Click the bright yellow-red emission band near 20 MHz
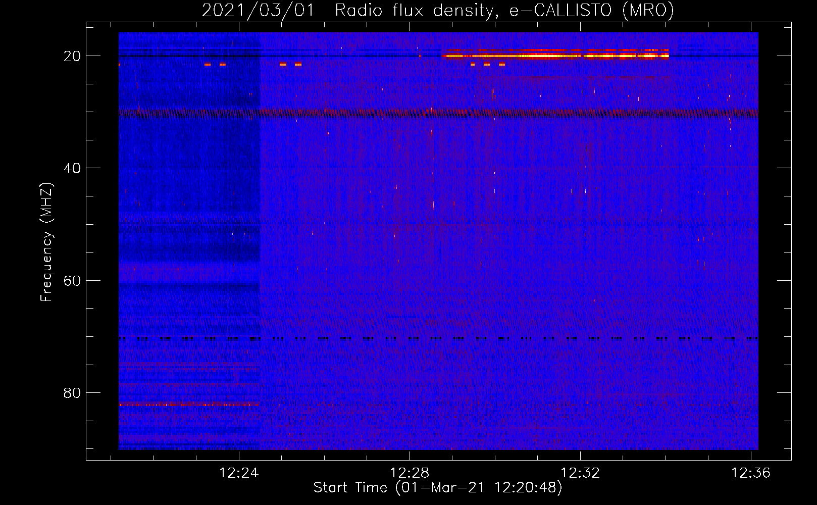The height and width of the screenshot is (505, 817). pos(555,54)
